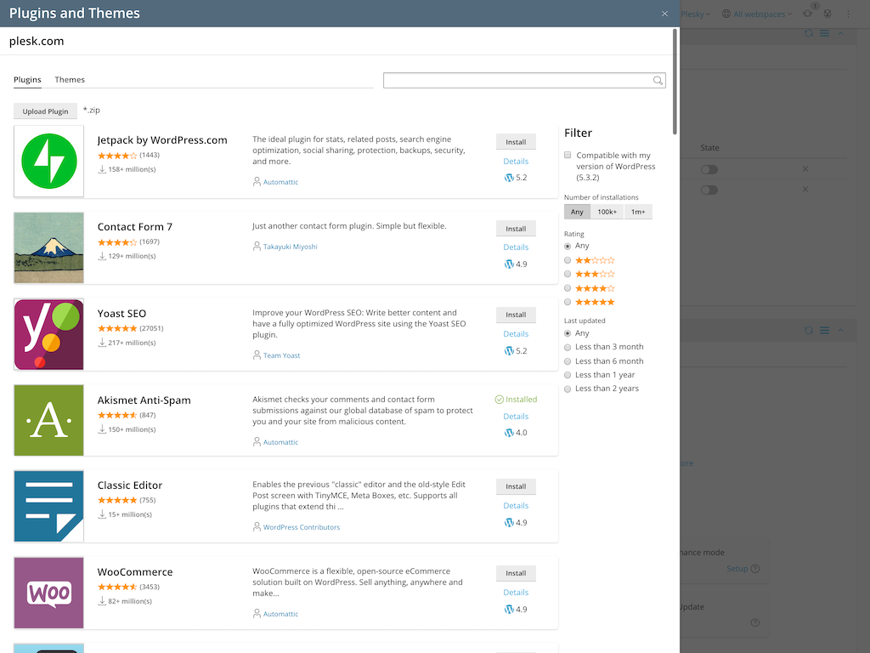Switch to the Themes tab
Viewport: 870px width, 653px height.
point(70,79)
